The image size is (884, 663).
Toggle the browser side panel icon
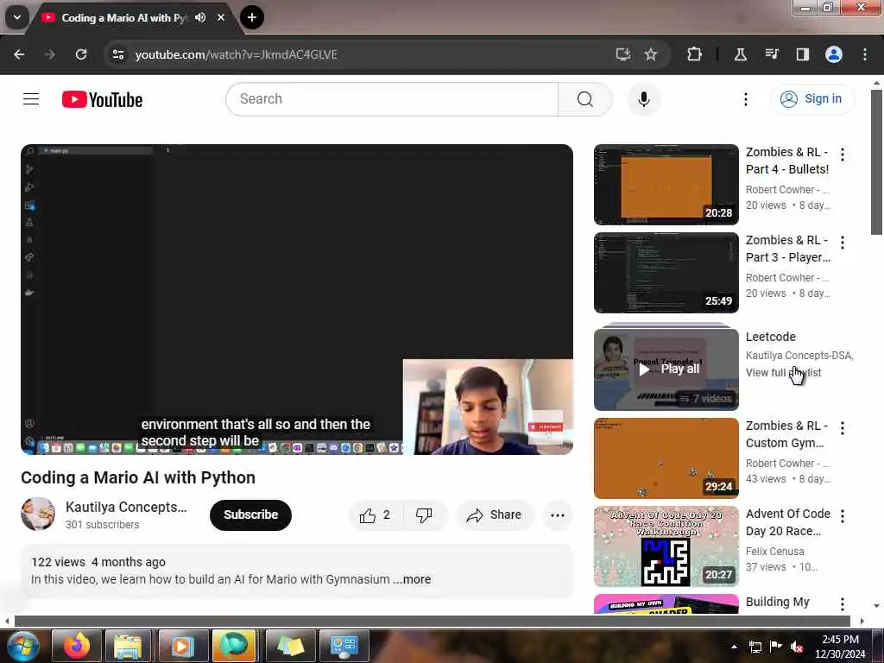(x=802, y=54)
